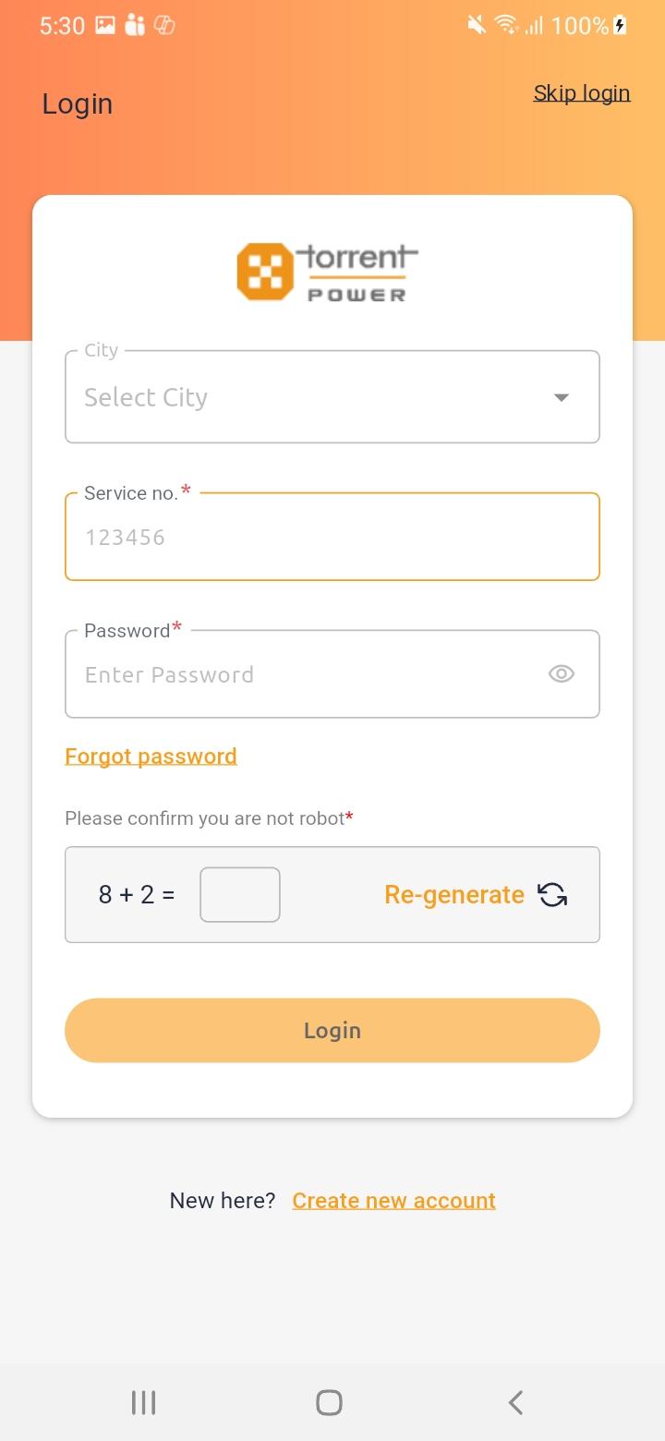Click the captcha refresh arrows icon
The image size is (665, 1441).
pos(552,895)
